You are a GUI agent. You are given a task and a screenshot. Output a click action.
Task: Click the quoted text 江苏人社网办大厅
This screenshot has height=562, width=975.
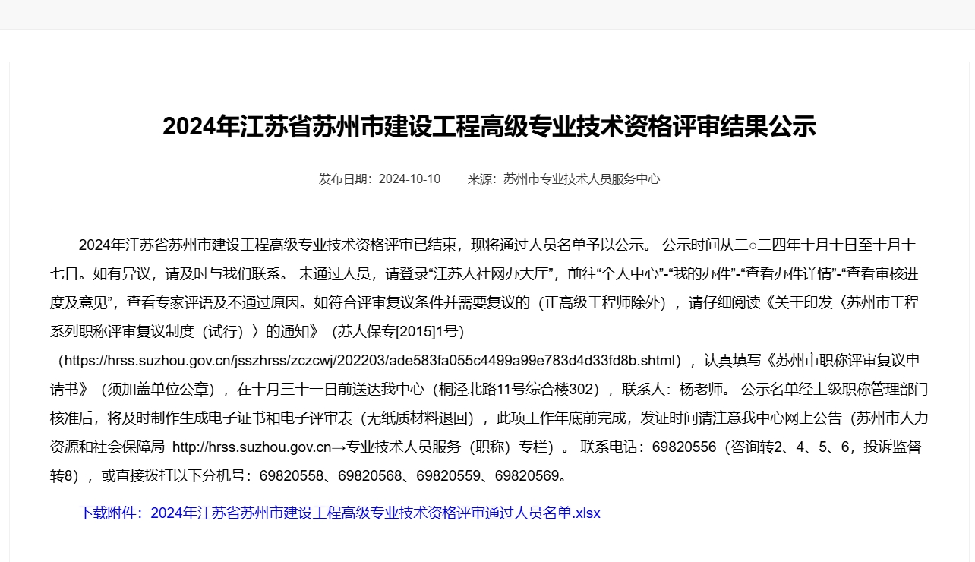point(494,273)
